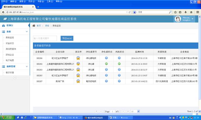Click the browser home icon
Screen dimensions: 201x120
point(191,12)
